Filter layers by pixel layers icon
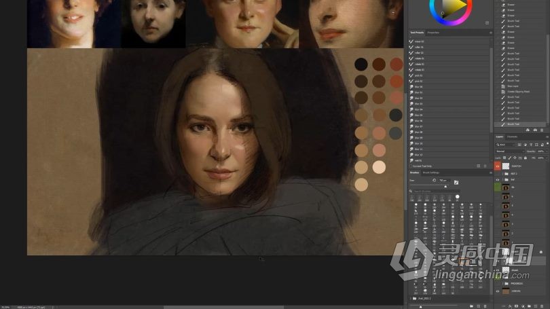Image resolution: width=550 pixels, height=309 pixels. point(519,145)
